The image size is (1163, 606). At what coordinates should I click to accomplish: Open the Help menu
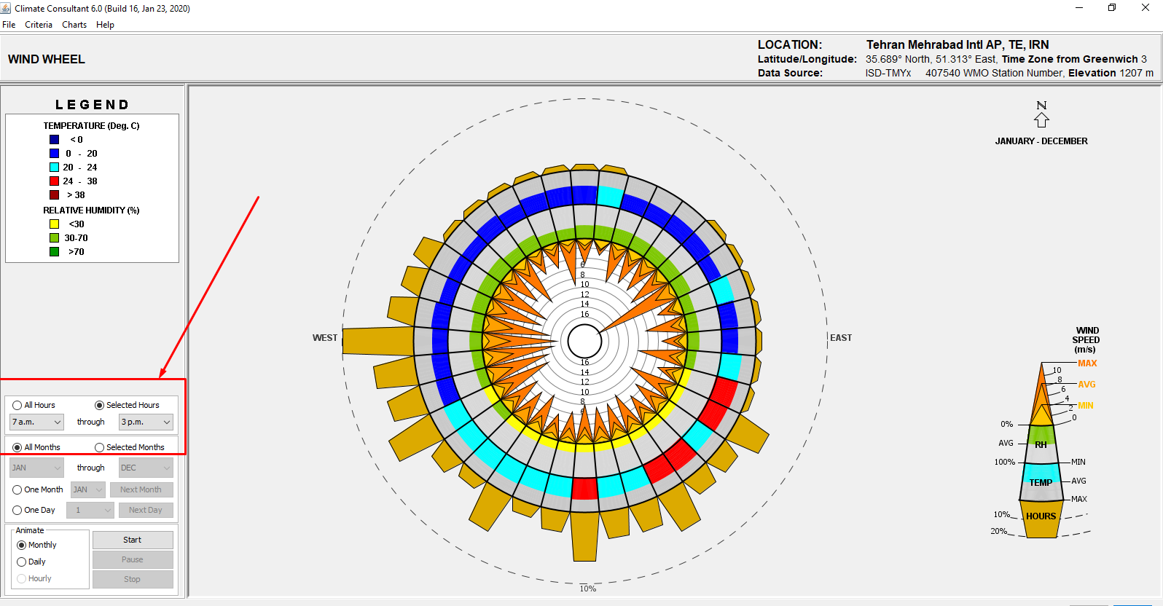click(105, 25)
